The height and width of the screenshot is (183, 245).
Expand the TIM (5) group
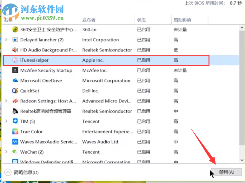tap(6, 121)
